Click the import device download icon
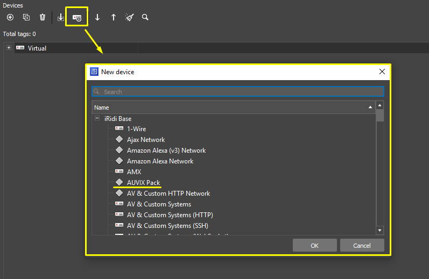The height and width of the screenshot is (279, 429). pos(61,17)
